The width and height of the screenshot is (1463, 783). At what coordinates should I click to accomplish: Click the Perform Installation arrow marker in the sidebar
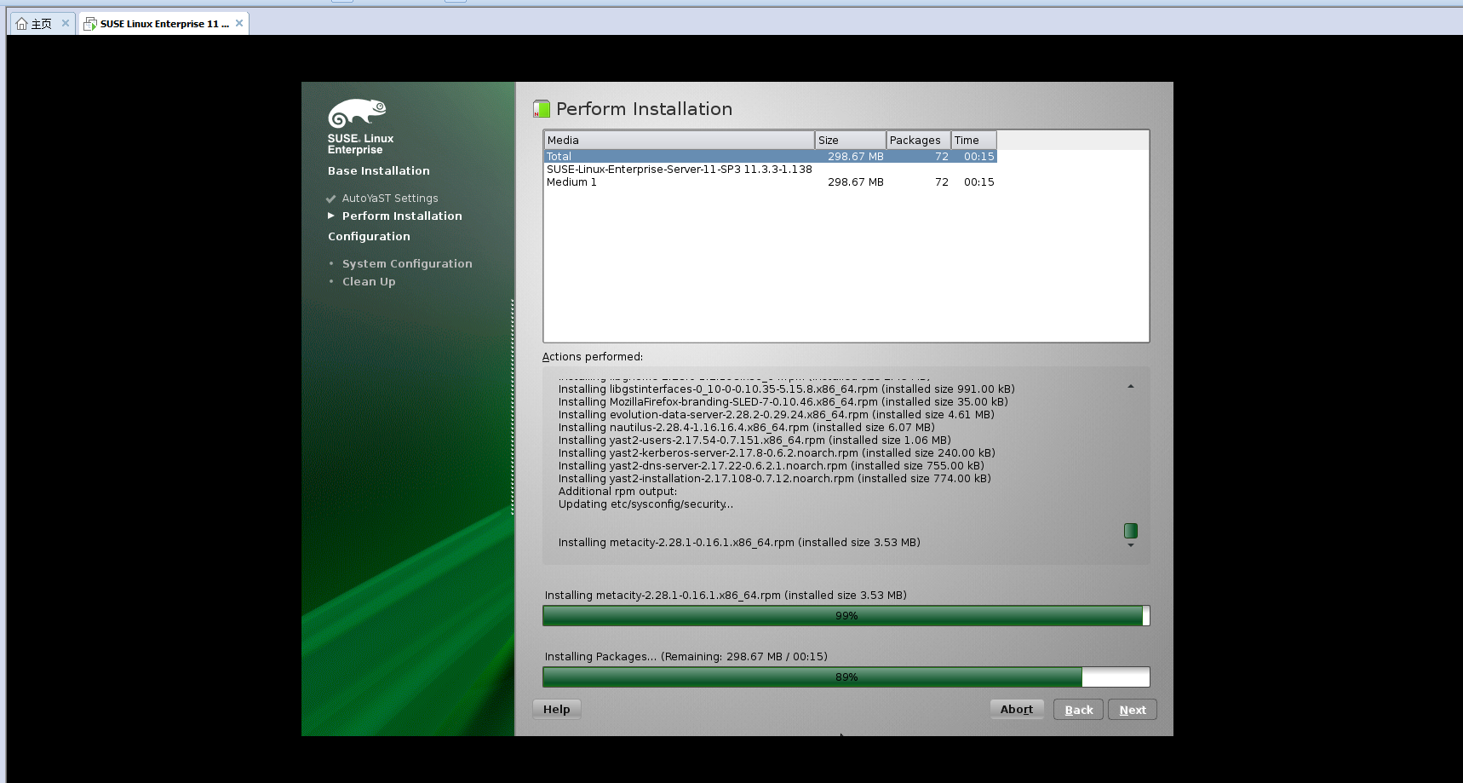[x=331, y=216]
